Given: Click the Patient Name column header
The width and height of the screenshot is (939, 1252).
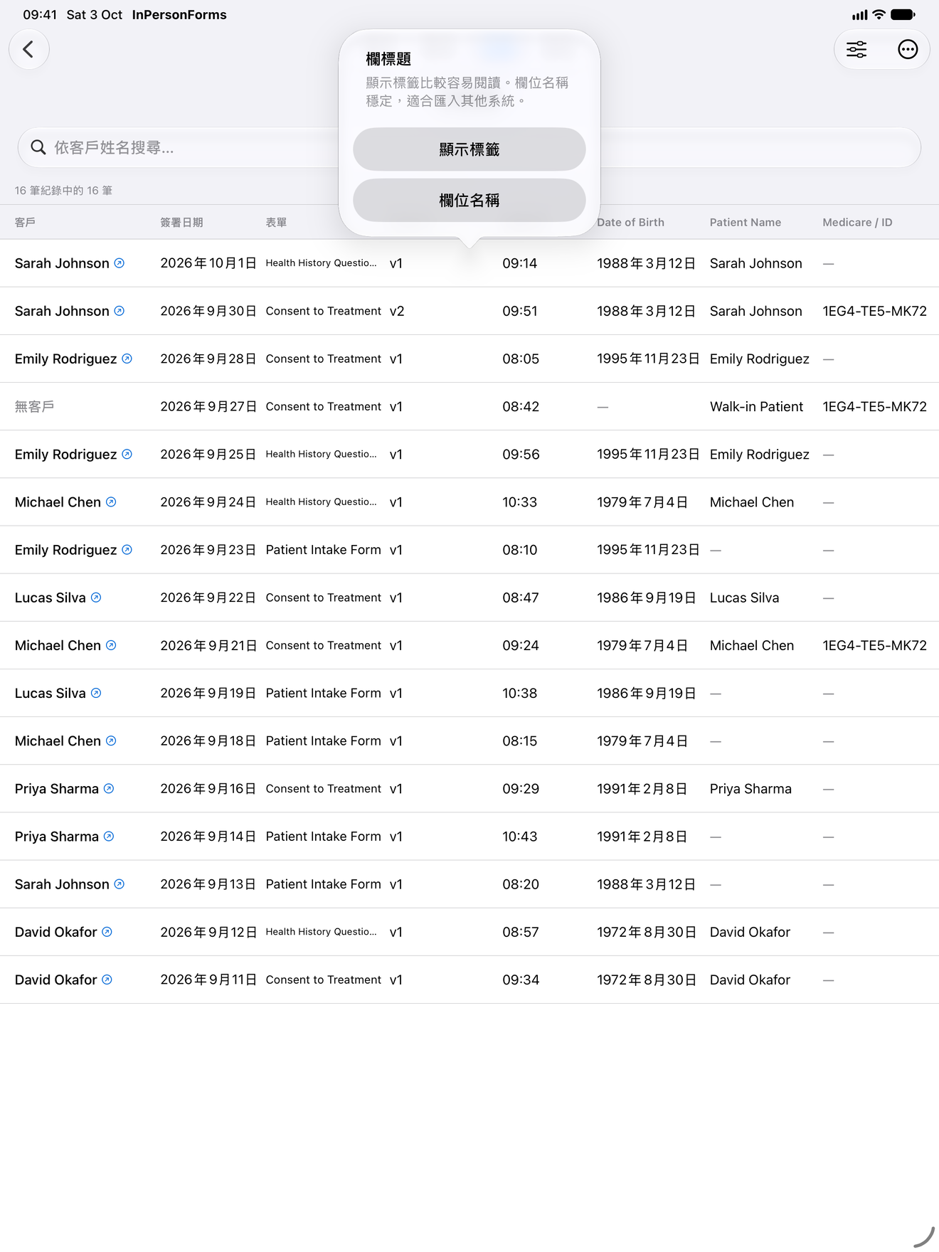Looking at the screenshot, I should [x=746, y=223].
